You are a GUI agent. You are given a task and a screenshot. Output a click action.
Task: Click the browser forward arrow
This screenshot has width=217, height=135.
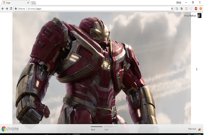(7, 9)
